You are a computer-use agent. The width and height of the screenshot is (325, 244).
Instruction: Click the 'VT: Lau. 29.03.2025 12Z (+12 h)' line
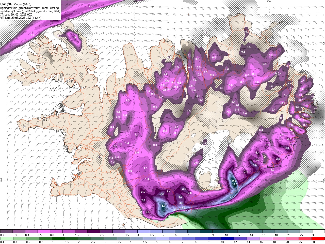coord(21,18)
